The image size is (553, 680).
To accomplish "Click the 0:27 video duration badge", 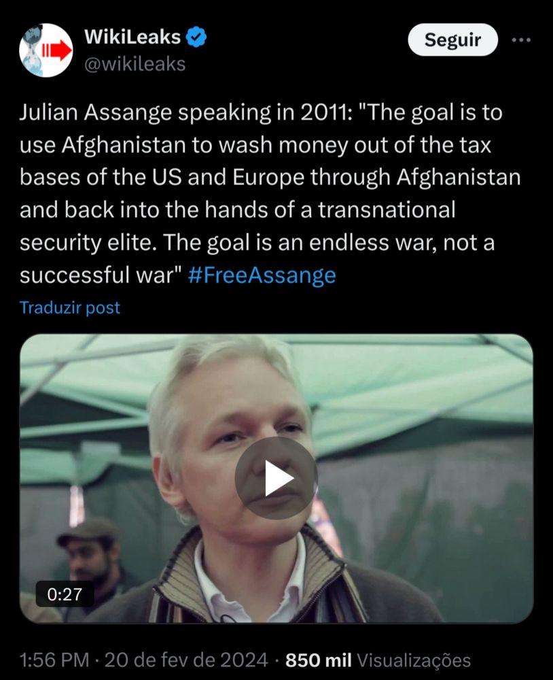I will click(x=65, y=594).
